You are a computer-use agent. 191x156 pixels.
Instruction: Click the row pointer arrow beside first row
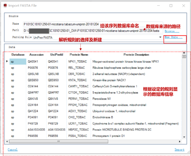(x=7, y=61)
